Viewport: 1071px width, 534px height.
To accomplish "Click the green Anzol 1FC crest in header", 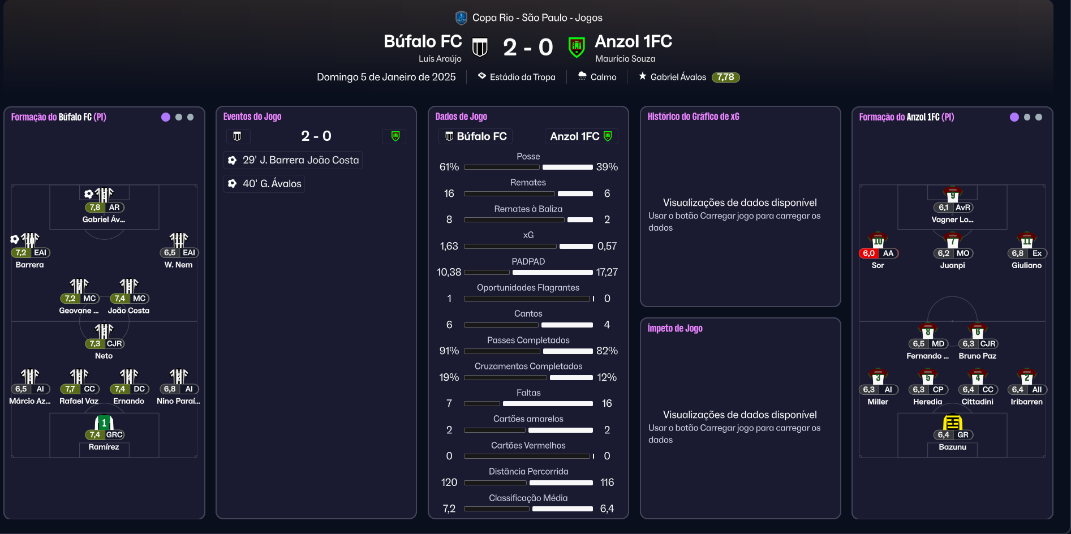I will 577,48.
